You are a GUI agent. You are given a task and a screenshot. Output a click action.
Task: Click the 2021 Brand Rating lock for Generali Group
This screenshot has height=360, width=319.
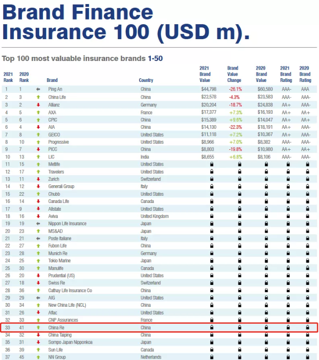288,186
